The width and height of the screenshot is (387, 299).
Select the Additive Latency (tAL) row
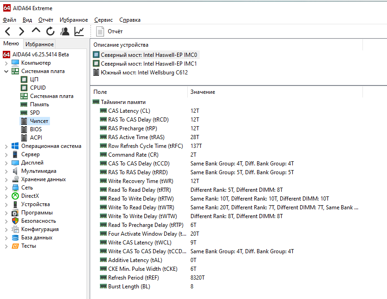pos(226,260)
